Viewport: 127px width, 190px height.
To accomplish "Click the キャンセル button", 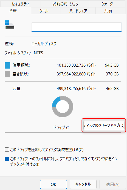I will (83, 184).
